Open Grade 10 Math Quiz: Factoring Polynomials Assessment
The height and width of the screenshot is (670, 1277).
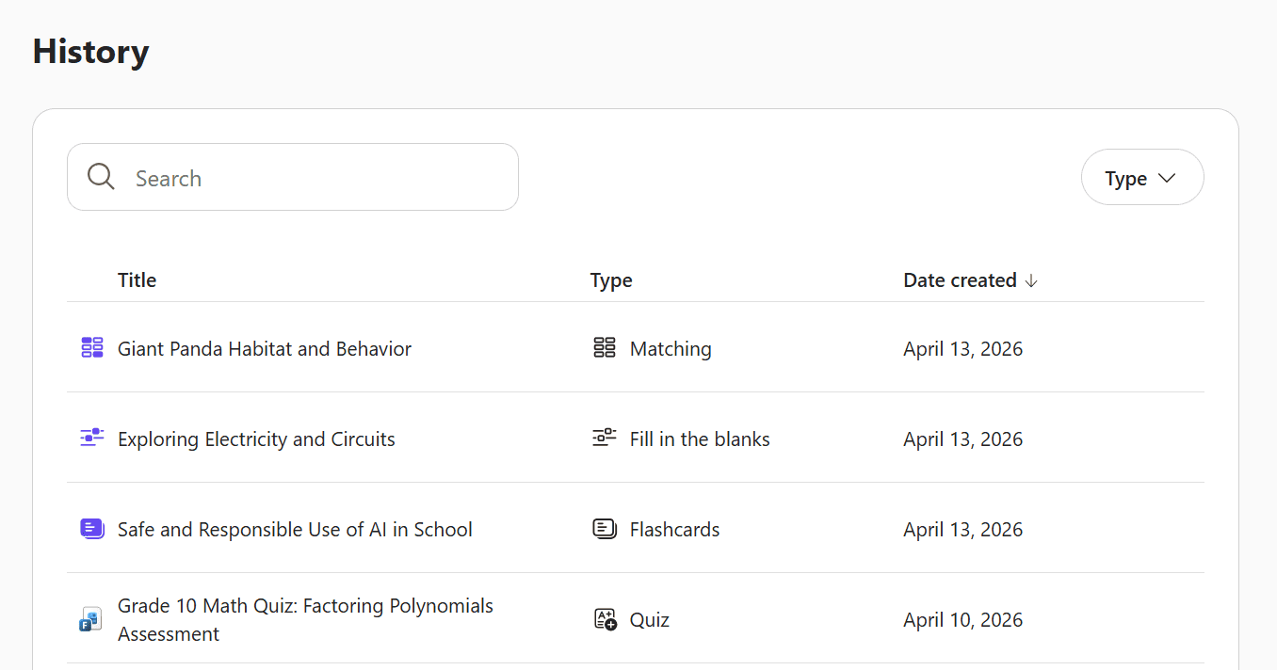(305, 619)
